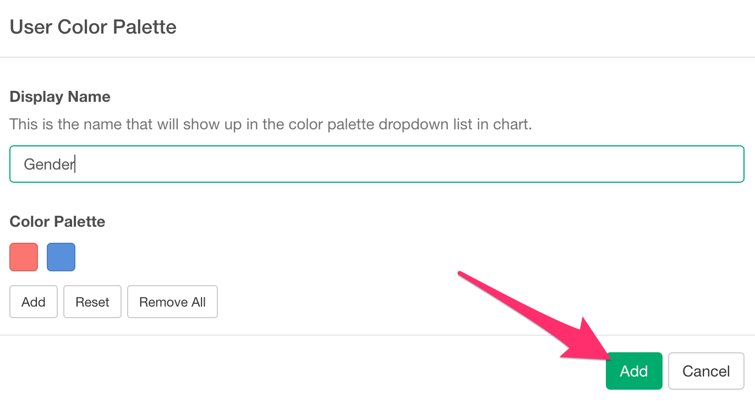Viewport: 755px width, 404px height.
Task: Confirm with the green Add button
Action: click(633, 371)
